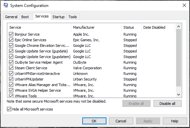Viewport: 190px width, 128px height.
Task: Toggle Google Update Service (gupdate) checkbox
Action: (x=11, y=51)
